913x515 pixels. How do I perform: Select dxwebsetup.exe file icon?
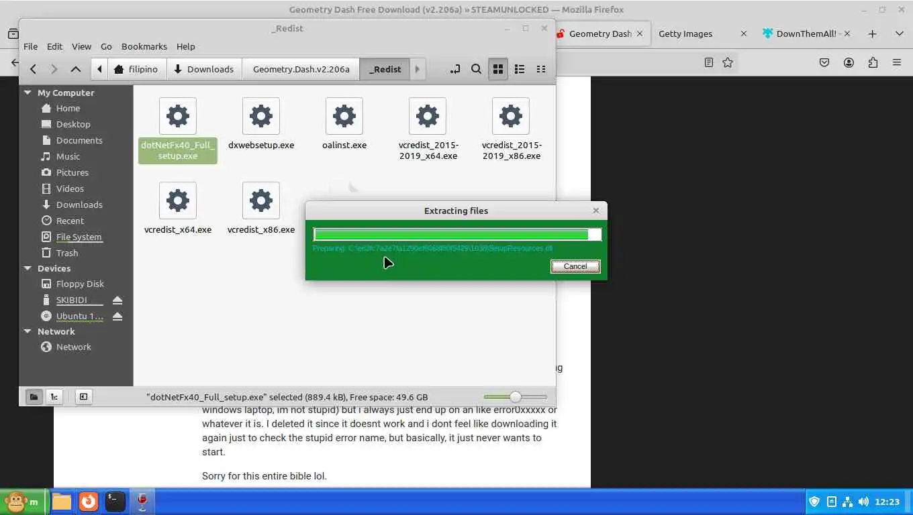(261, 116)
